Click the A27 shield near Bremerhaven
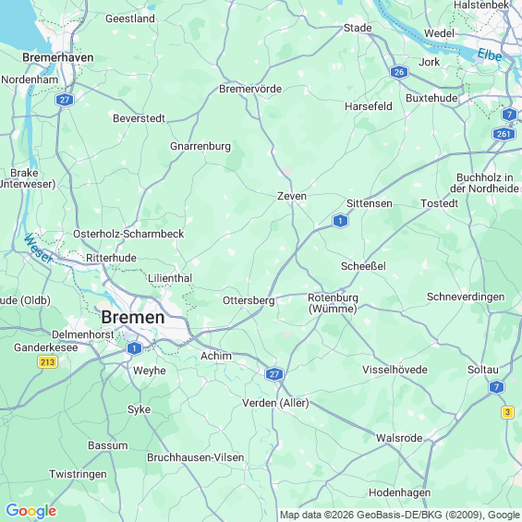Image resolution: width=522 pixels, height=522 pixels. (65, 100)
